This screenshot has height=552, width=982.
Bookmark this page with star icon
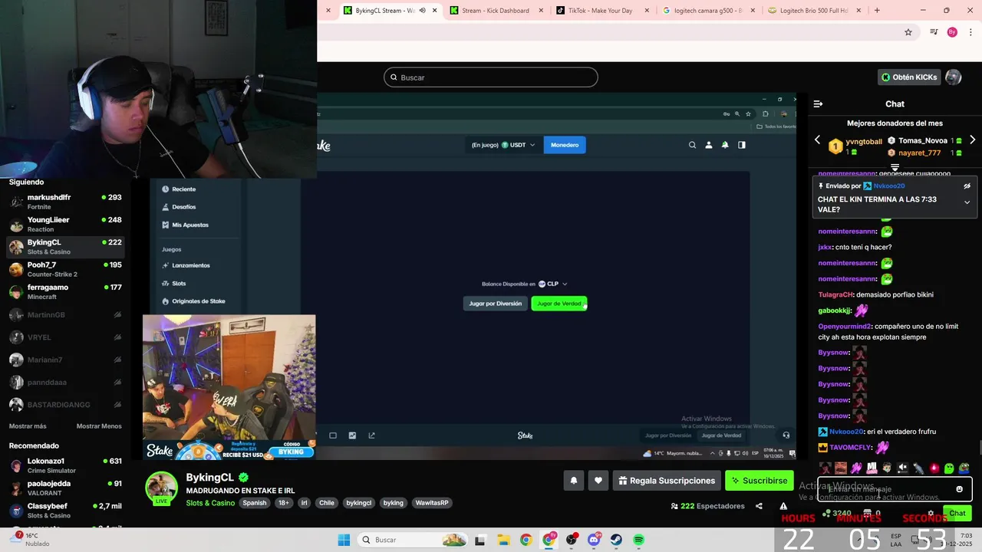click(908, 32)
